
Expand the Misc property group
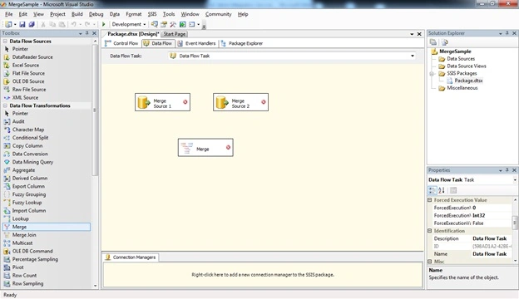430,262
